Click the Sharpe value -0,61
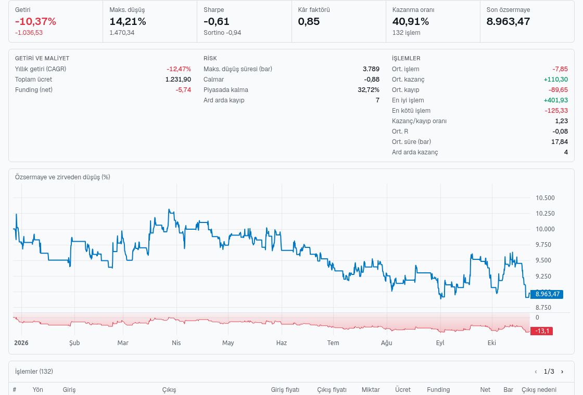The width and height of the screenshot is (583, 395). point(217,21)
